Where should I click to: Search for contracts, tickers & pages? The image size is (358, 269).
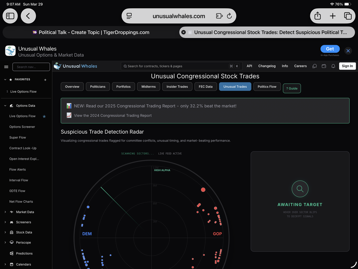tap(181, 66)
